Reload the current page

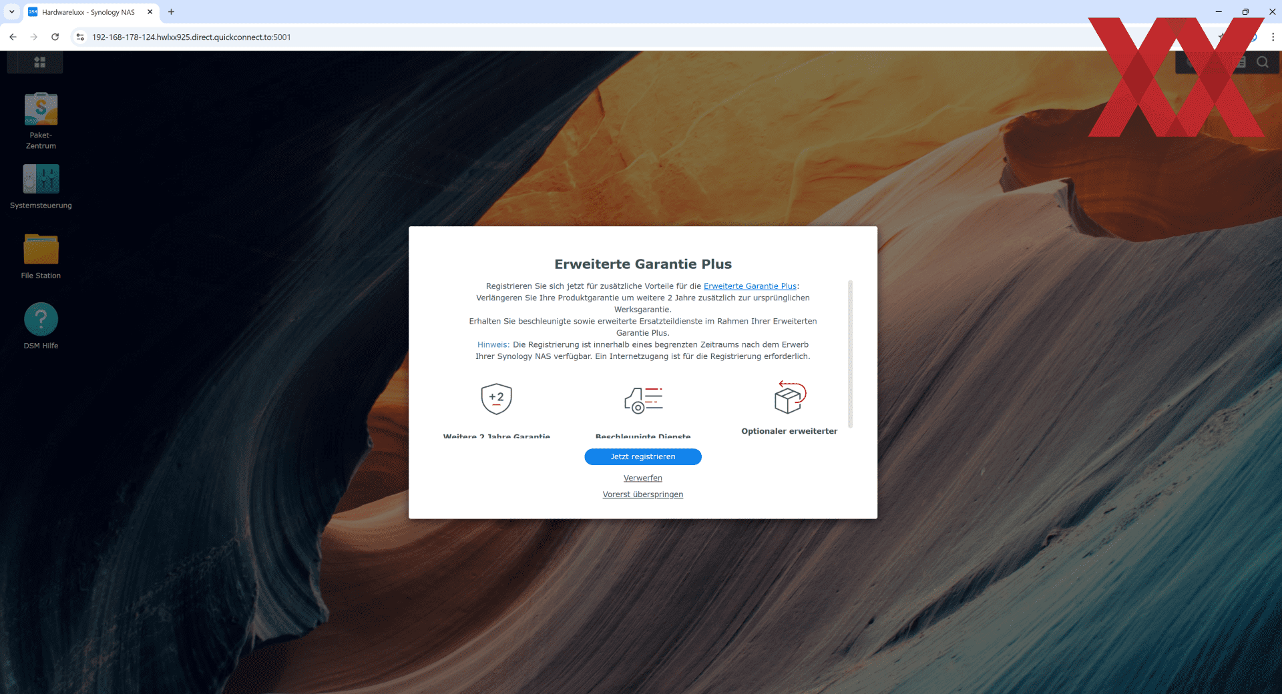coord(55,37)
